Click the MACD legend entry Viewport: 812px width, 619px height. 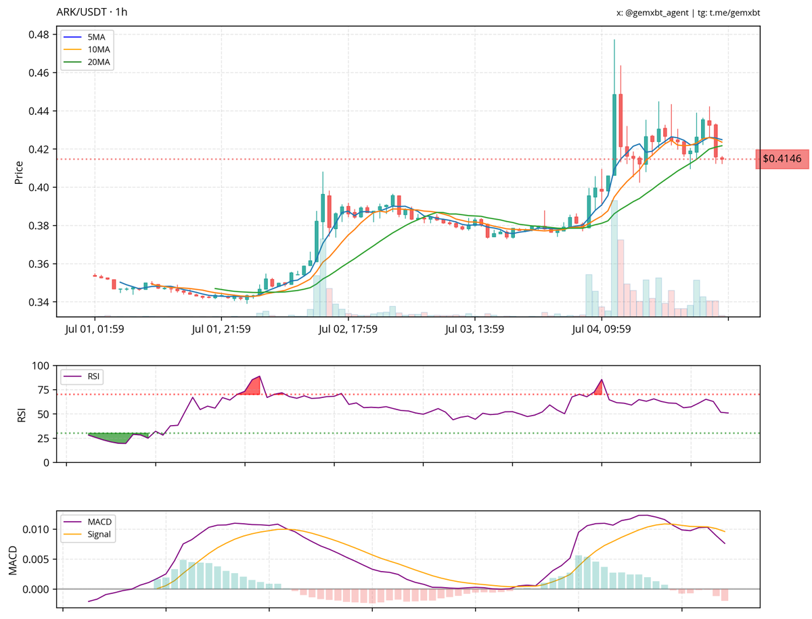point(88,522)
